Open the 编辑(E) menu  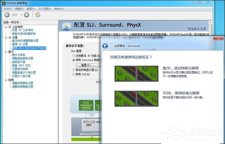pos(19,9)
